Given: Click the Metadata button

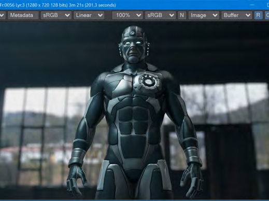Looking at the screenshot, I should [23, 15].
